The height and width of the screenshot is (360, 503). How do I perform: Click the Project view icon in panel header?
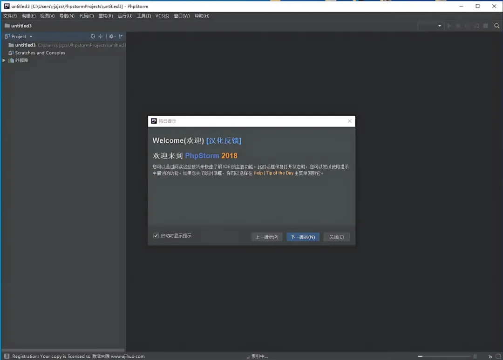7,37
